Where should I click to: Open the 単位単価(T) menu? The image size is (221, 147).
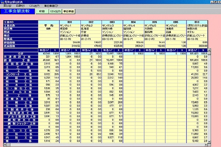coord(51,6)
